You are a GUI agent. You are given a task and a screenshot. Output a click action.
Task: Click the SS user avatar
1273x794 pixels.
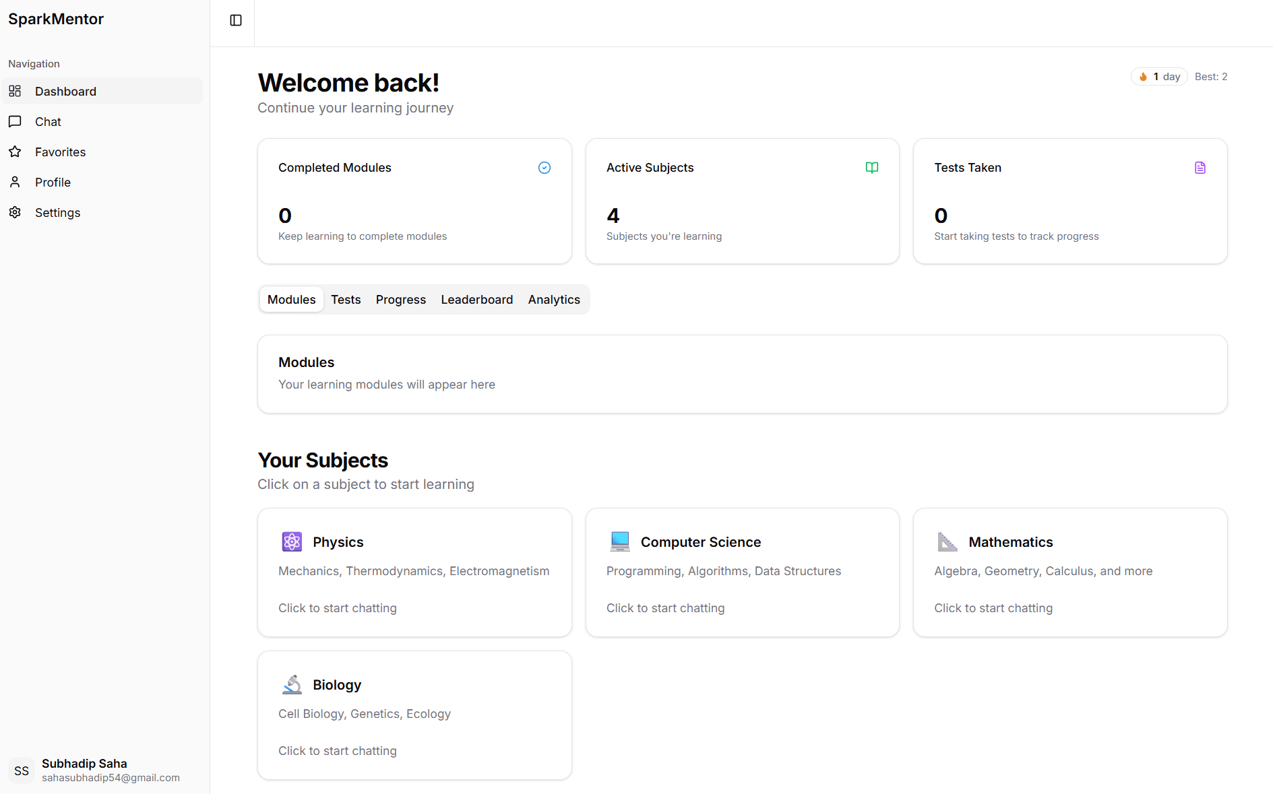coord(21,770)
